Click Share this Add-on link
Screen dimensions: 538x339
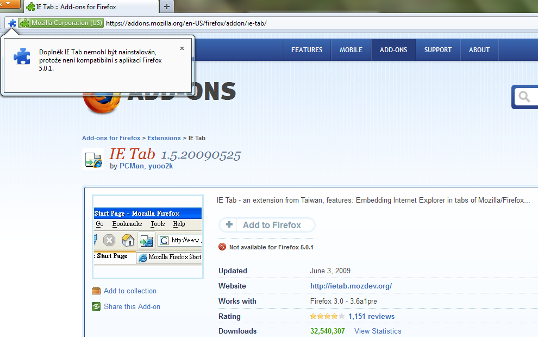[132, 307]
